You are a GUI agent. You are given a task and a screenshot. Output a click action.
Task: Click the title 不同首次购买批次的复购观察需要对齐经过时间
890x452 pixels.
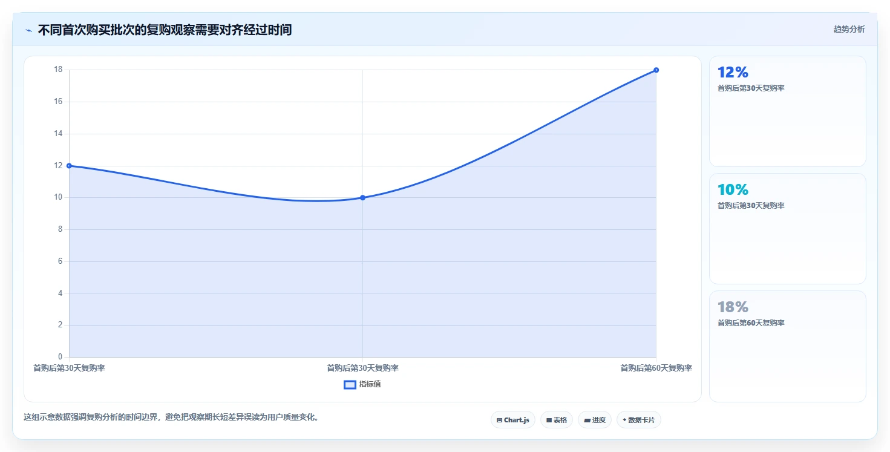(165, 30)
